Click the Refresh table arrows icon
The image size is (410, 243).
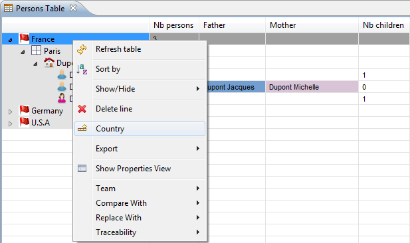tap(82, 49)
